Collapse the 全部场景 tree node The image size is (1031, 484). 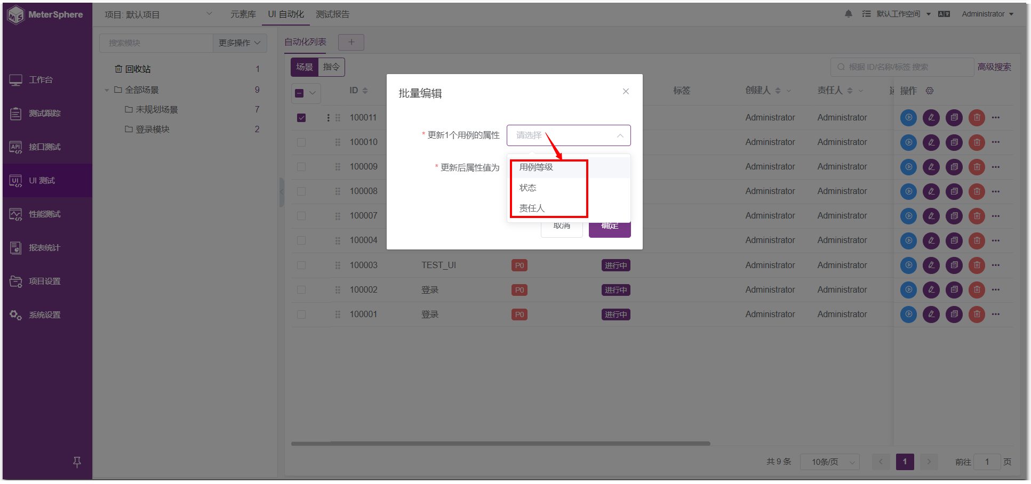tap(107, 91)
